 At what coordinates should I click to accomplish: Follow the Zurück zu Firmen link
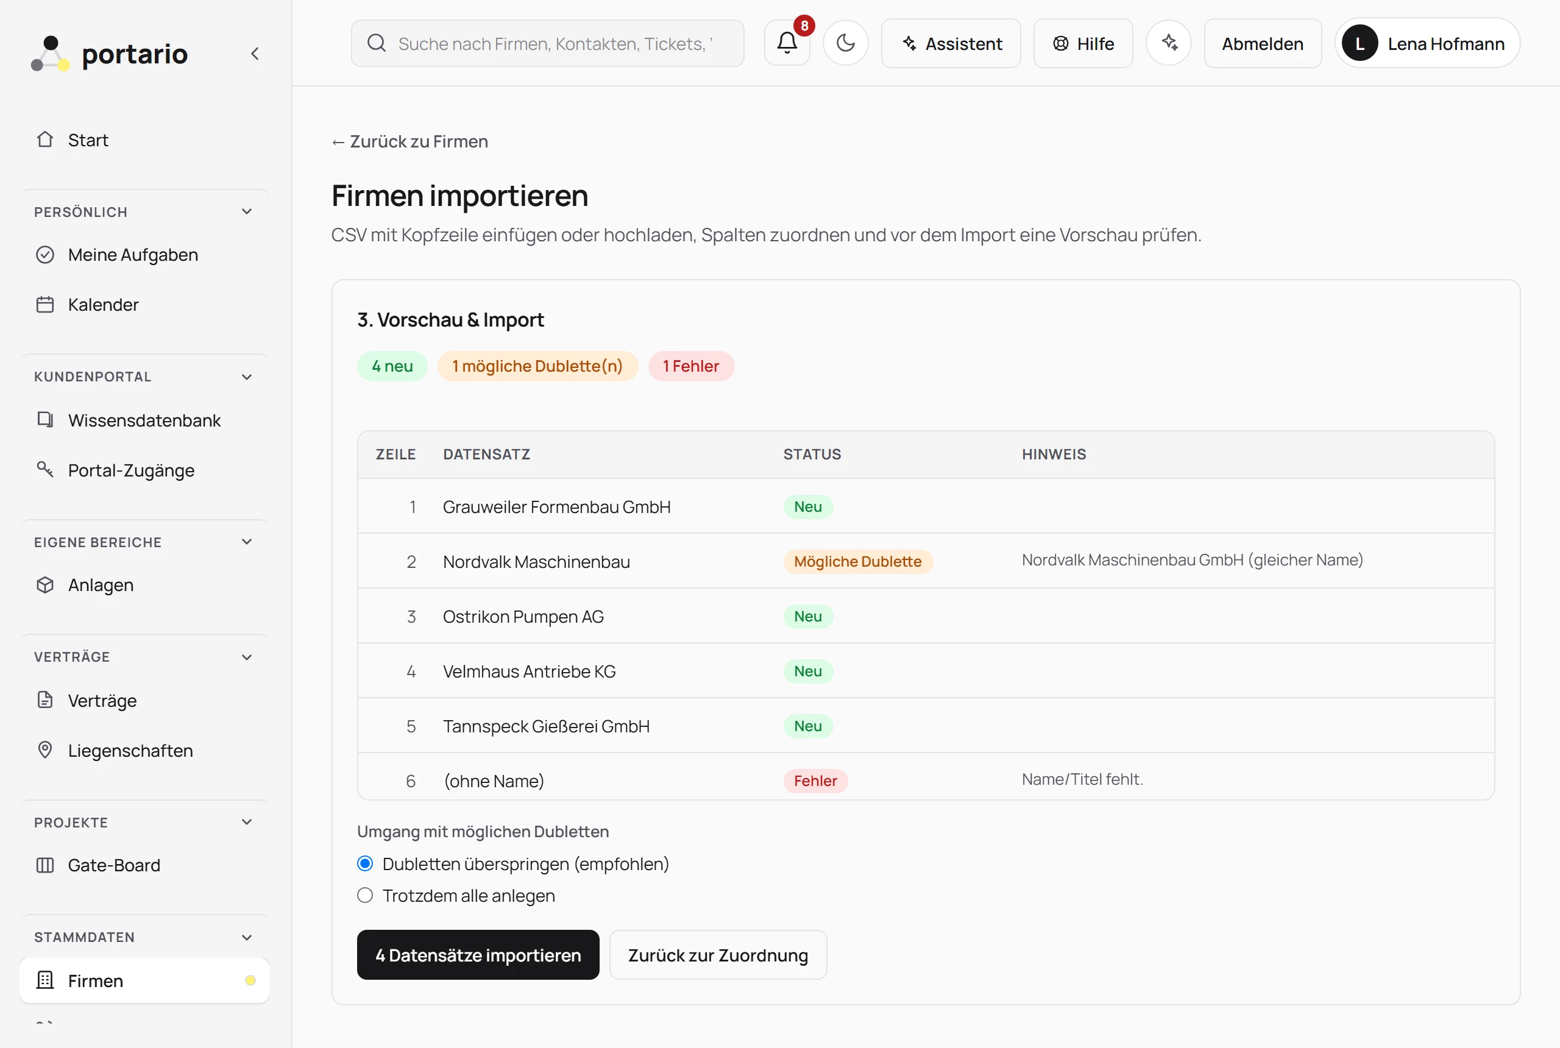pyautogui.click(x=409, y=142)
